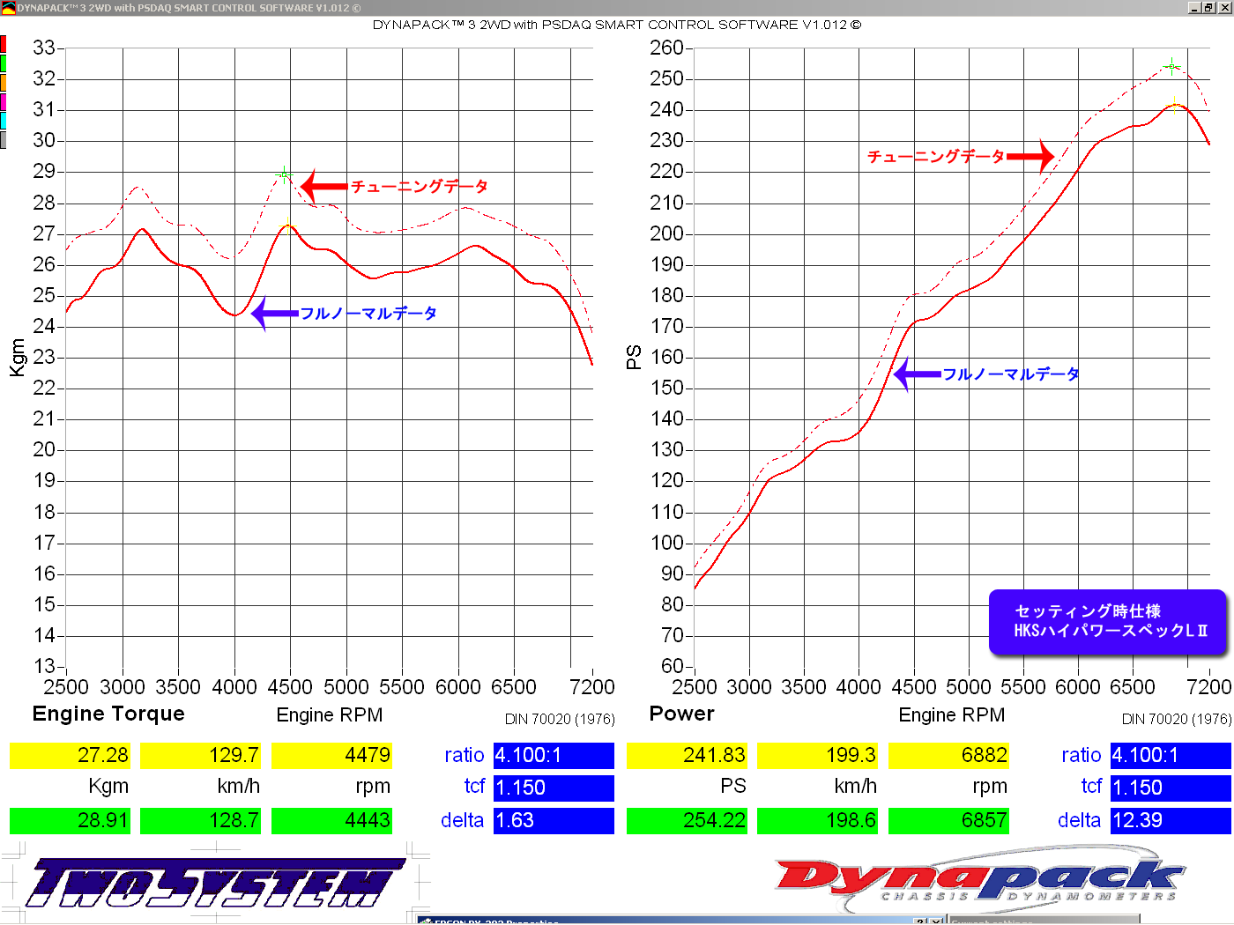Select the magenta run color swatch
Screen dimensions: 1234x925
pyautogui.click(x=4, y=102)
